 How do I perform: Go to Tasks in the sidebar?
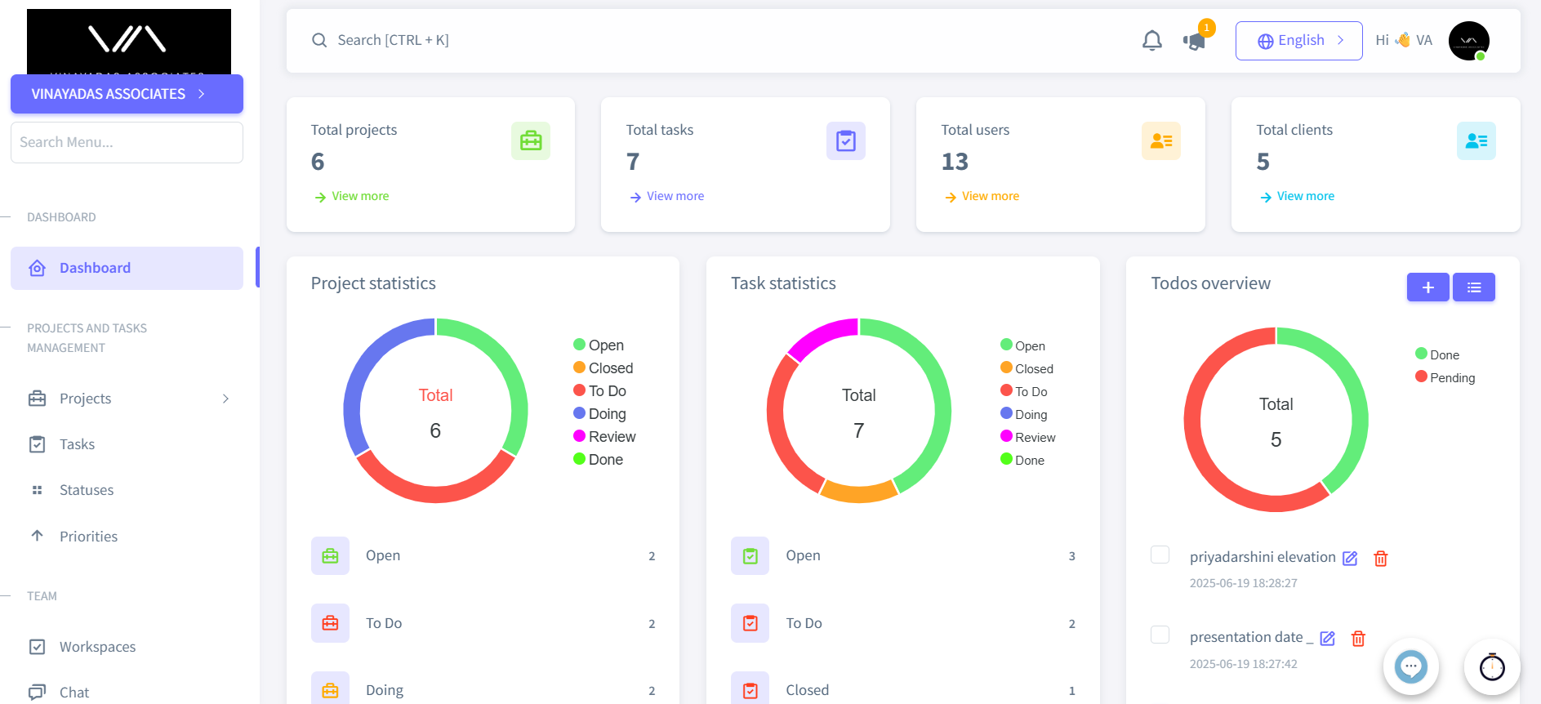tap(77, 444)
